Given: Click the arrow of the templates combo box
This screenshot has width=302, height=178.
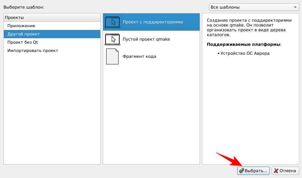Looking at the screenshot, I should 295,7.
